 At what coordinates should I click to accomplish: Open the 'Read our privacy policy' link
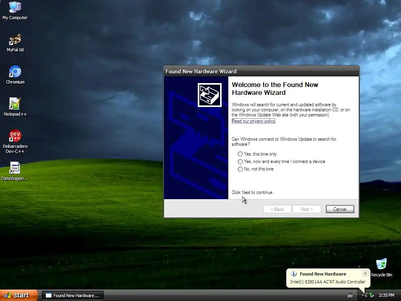coord(253,121)
